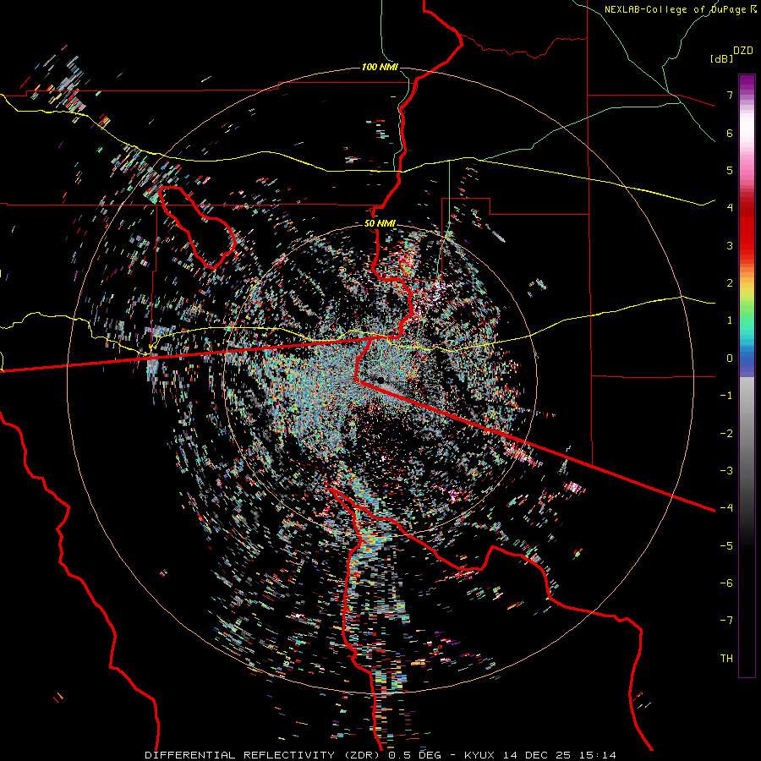The image size is (761, 761).
Task: Click the -6 value on the ZDR scale
Action: pyautogui.click(x=726, y=583)
